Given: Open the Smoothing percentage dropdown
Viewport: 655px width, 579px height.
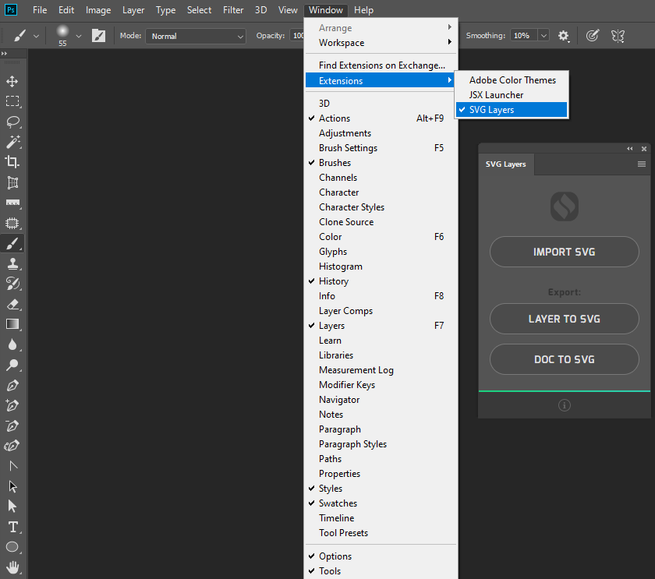Looking at the screenshot, I should click(x=543, y=36).
